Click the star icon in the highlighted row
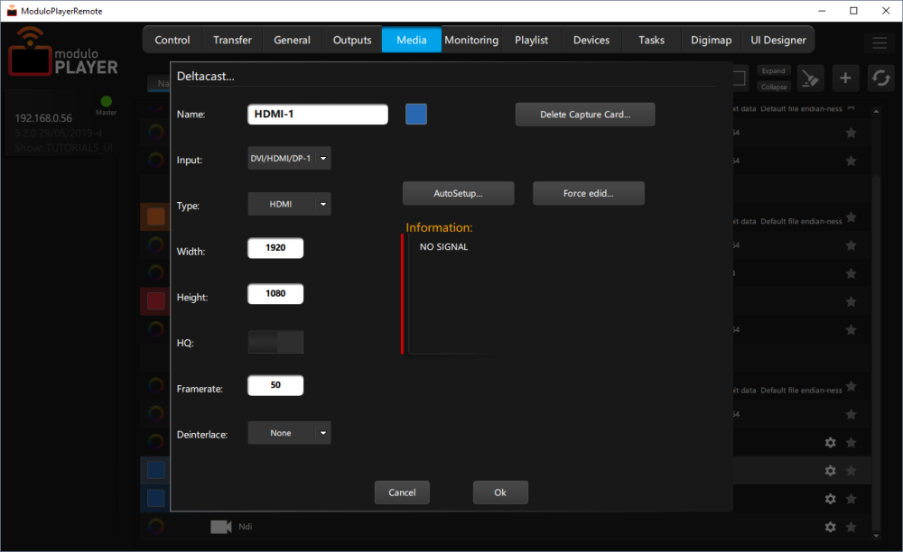The width and height of the screenshot is (903, 552). click(851, 470)
